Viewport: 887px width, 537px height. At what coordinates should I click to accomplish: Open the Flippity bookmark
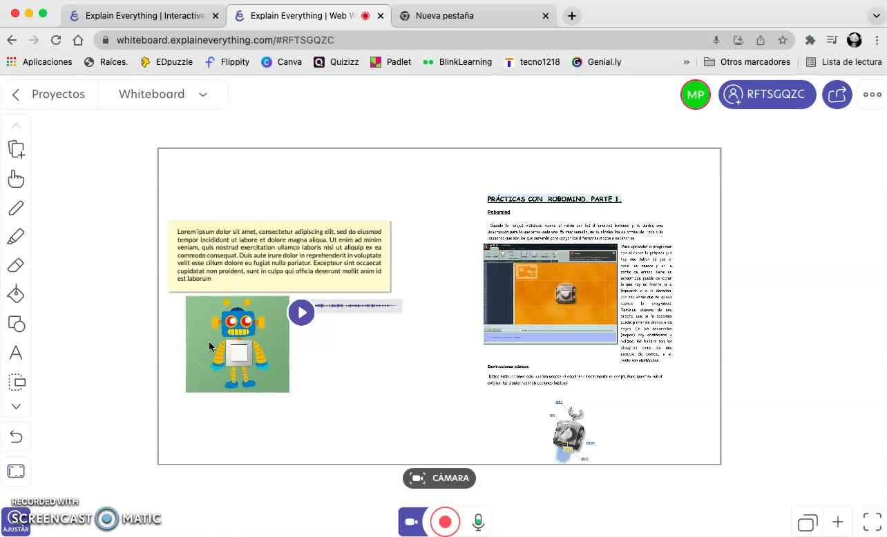(x=227, y=61)
